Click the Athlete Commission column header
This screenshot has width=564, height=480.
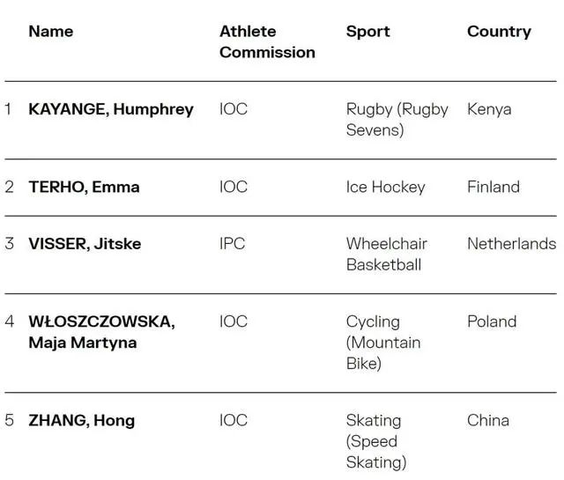click(267, 41)
